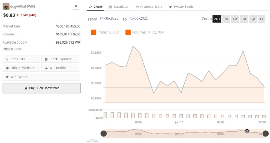Viewport: 270px width, 143px height.
Task: Click the Official Links label
Action: pos(12,49)
